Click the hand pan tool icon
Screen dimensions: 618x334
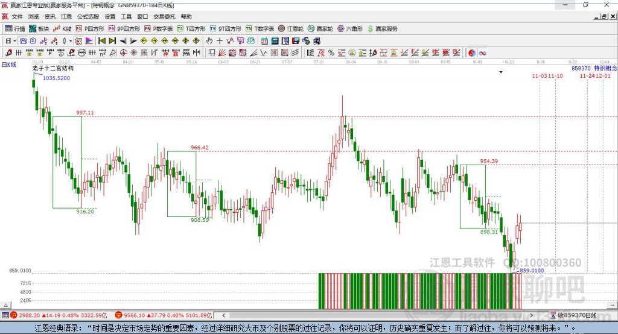pos(209,40)
